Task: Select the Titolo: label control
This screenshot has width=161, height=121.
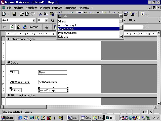Action: [14, 72]
